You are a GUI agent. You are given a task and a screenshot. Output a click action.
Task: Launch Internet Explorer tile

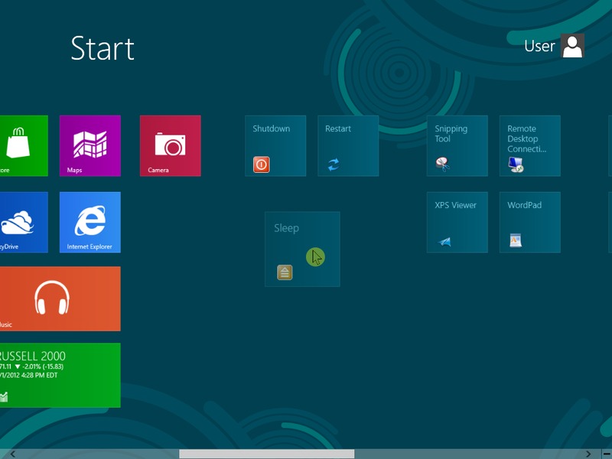[90, 222]
